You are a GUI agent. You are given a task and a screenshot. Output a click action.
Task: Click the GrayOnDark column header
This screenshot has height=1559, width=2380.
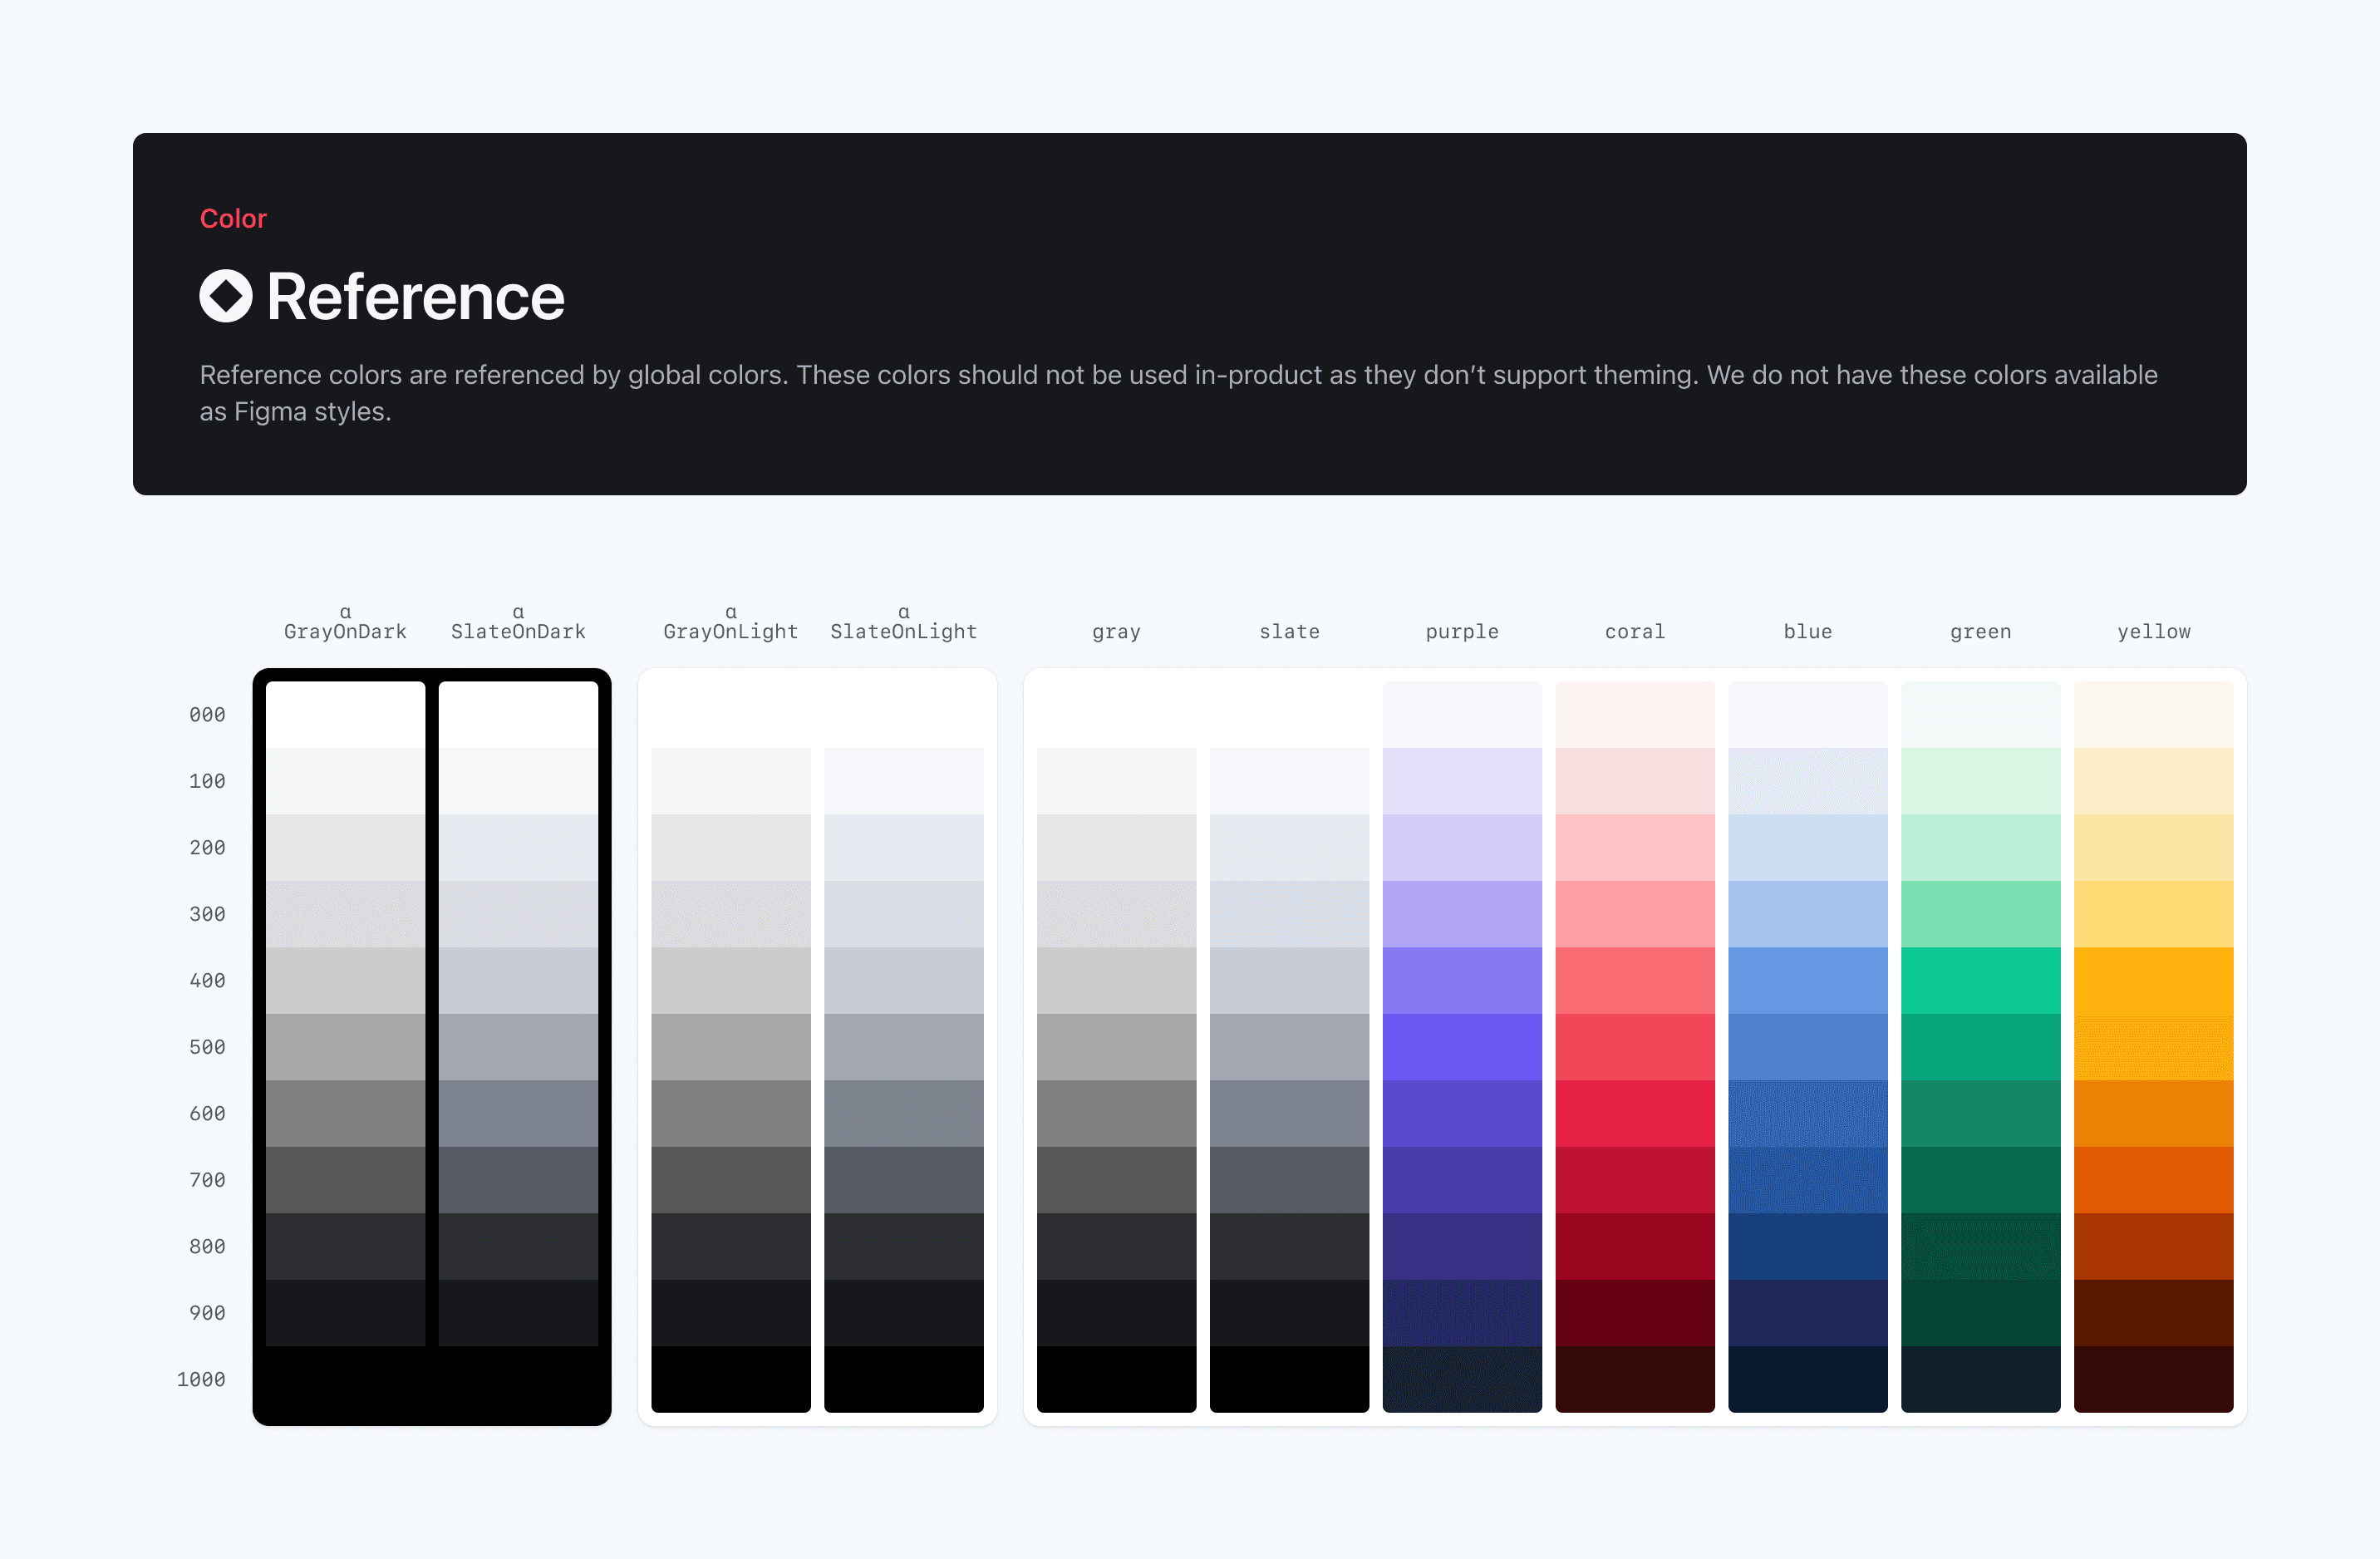click(345, 630)
